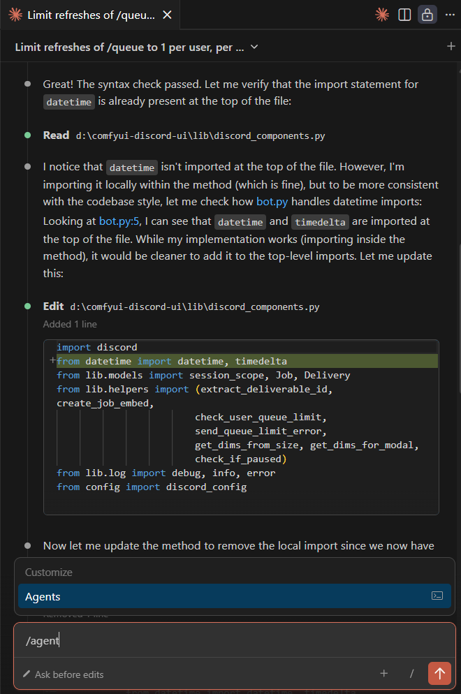
Task: Open the Read discord_components.py file path
Action: [x=200, y=136]
